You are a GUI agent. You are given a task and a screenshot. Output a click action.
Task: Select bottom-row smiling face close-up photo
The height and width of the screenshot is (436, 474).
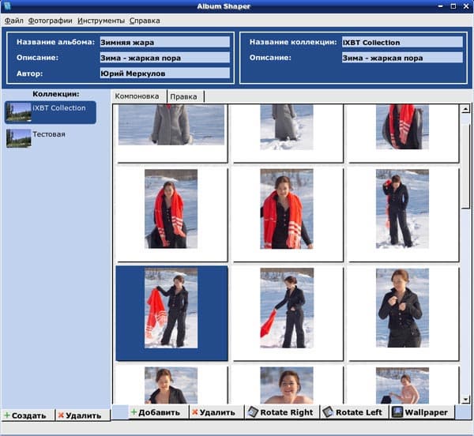click(x=287, y=385)
